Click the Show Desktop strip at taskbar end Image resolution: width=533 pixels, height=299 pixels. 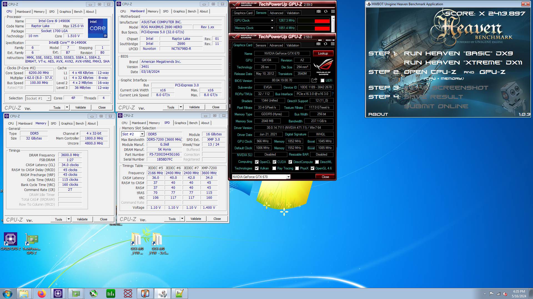[x=531, y=294]
